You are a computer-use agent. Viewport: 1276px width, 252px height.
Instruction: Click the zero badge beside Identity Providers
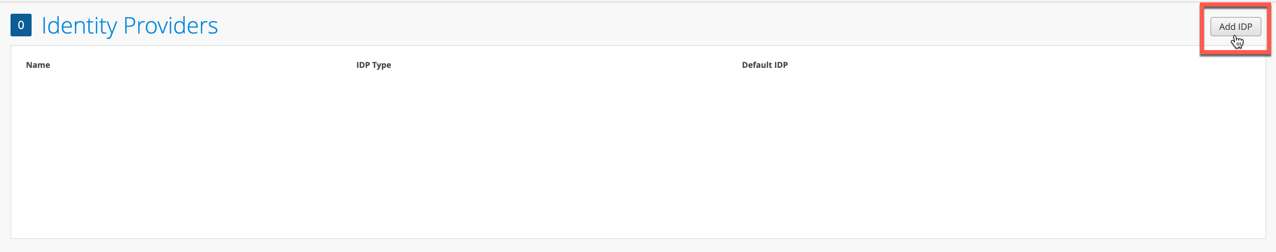21,25
